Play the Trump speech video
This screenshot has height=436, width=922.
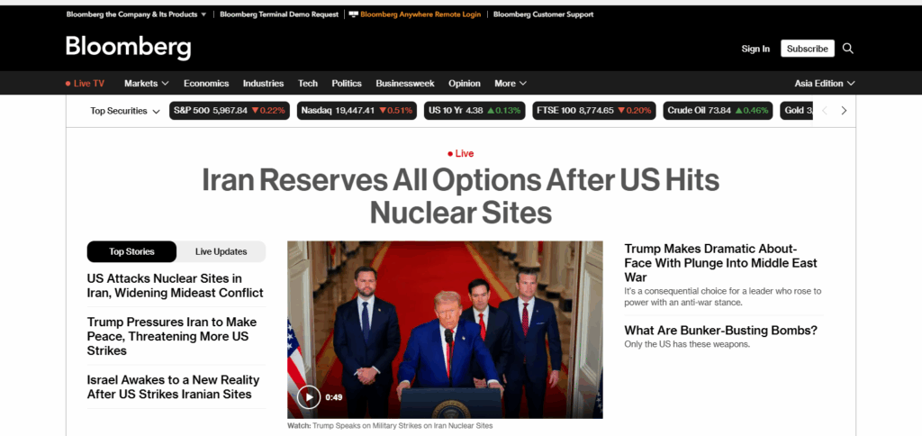[309, 396]
